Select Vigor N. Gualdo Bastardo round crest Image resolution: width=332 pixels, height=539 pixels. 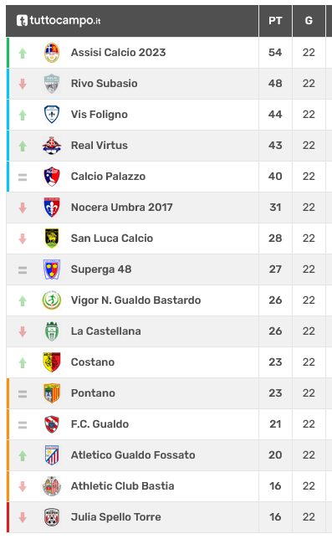click(x=52, y=300)
